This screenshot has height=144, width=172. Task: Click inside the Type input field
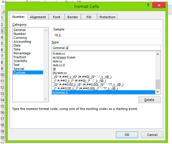[x=106, y=48]
